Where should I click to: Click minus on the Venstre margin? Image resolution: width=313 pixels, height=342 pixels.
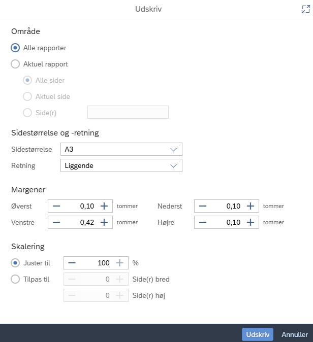pos(56,222)
